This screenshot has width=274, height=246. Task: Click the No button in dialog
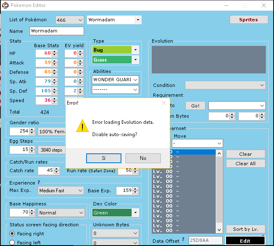[x=143, y=158]
